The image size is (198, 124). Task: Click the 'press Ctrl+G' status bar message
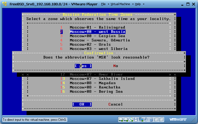[35, 120]
